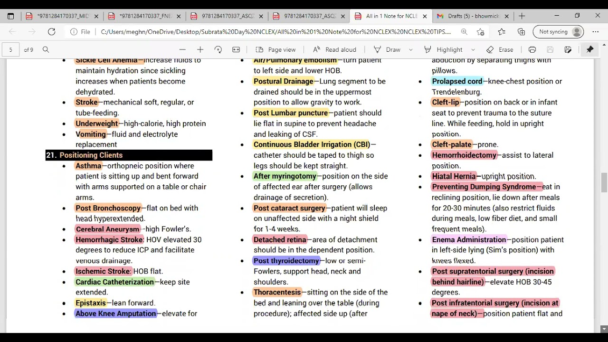
Task: Expand the Draw pen options dropdown
Action: pos(411,49)
